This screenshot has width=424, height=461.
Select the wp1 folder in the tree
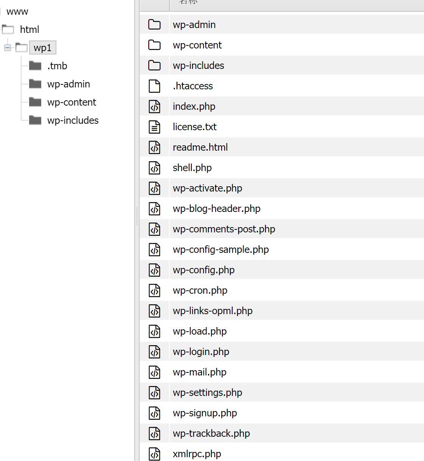[x=43, y=48]
